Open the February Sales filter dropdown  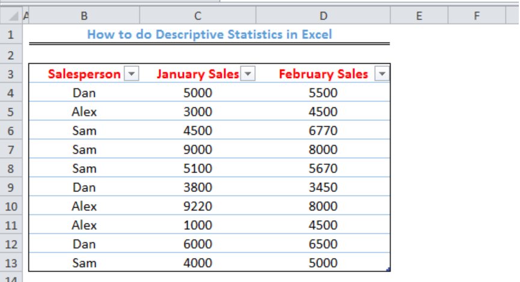point(382,73)
